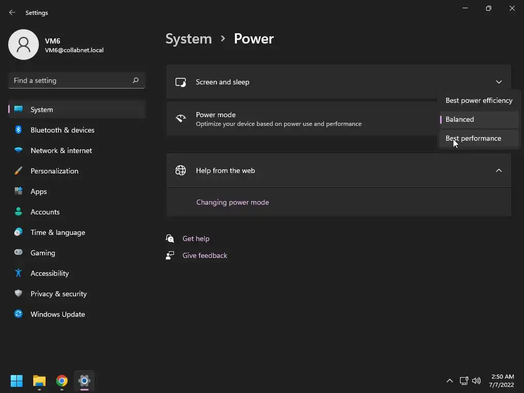
Task: Click the network tray icon
Action: [x=464, y=381]
